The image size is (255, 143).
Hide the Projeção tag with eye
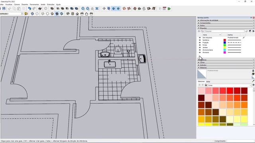200,43
